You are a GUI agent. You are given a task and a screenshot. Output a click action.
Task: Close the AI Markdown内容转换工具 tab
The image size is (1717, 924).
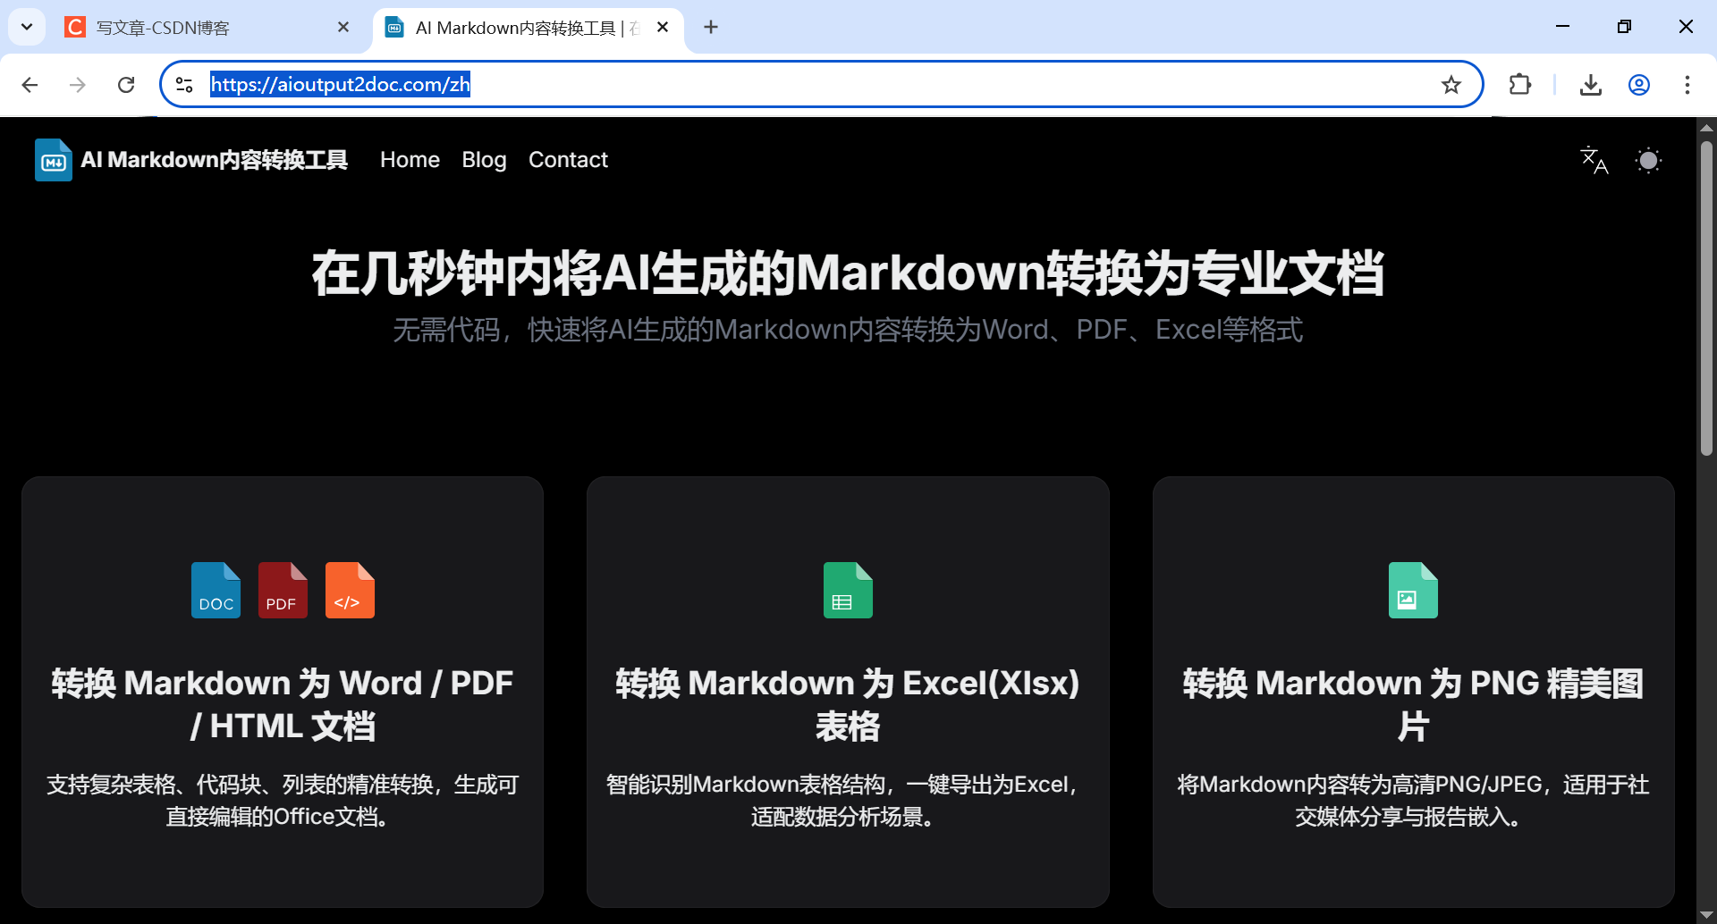point(663,28)
